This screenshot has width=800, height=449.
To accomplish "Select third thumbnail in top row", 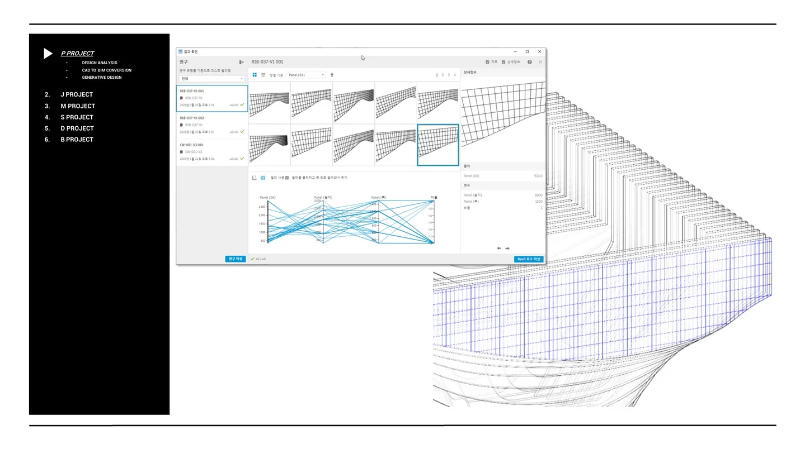I will tap(354, 103).
